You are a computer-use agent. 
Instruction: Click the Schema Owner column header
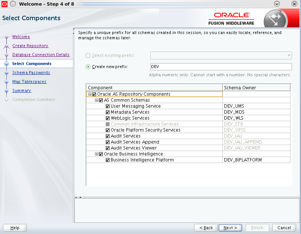point(256,87)
